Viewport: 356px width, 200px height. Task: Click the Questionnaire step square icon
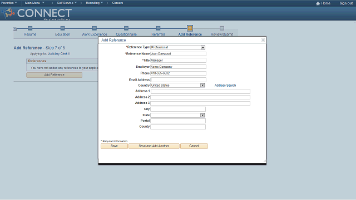point(126,28)
